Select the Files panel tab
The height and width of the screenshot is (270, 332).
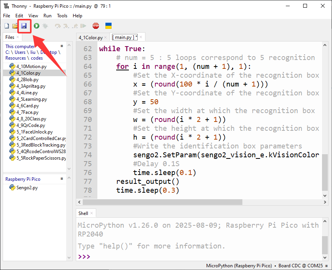10,37
